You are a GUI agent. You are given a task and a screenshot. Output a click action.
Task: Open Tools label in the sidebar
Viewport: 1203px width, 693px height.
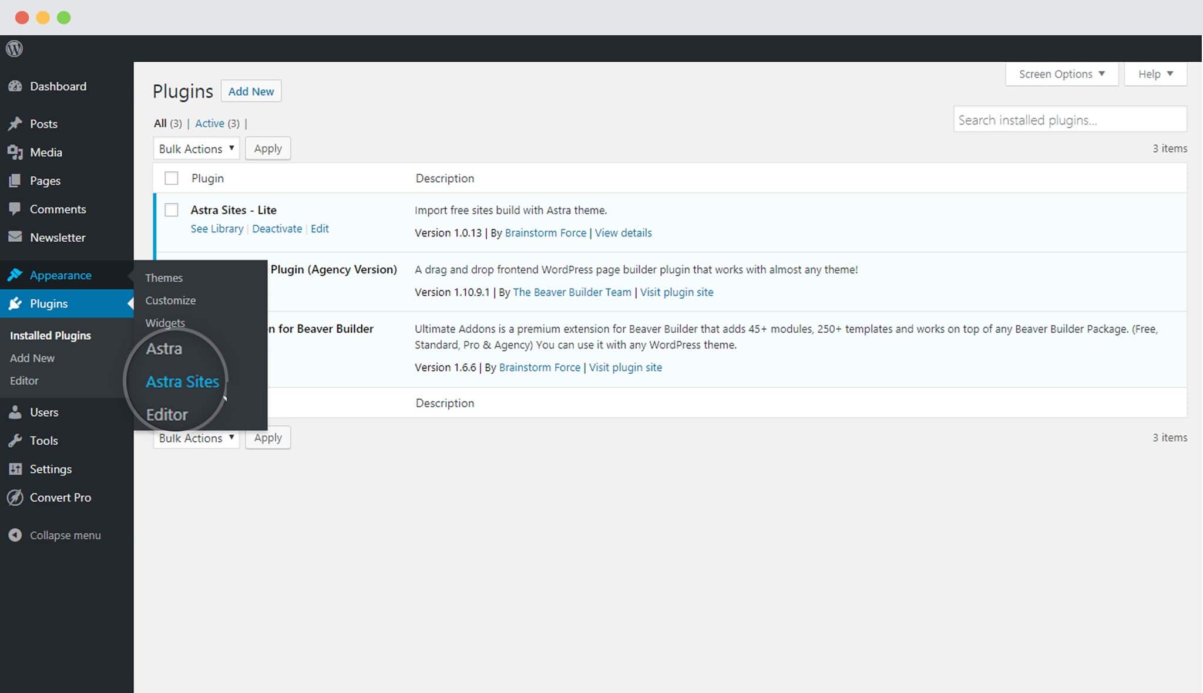tap(43, 441)
